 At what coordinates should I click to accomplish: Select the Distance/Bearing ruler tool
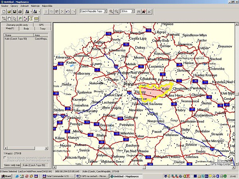point(36,19)
